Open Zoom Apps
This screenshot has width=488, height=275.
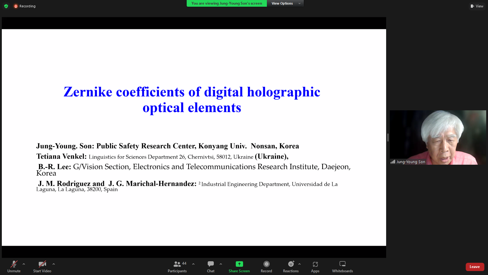point(315,266)
